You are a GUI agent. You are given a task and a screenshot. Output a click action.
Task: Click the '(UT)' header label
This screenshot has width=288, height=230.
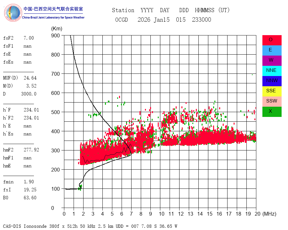[224, 10]
